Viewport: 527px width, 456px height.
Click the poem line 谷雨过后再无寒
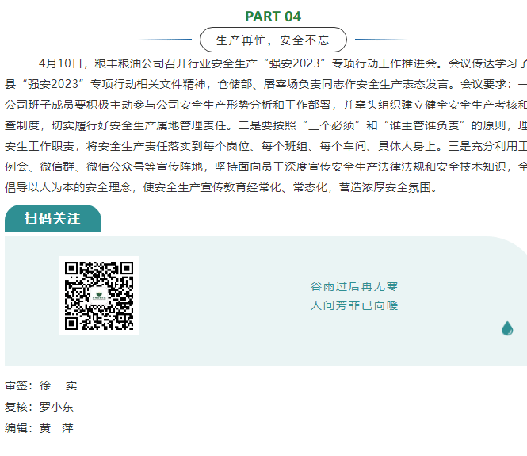[354, 286]
